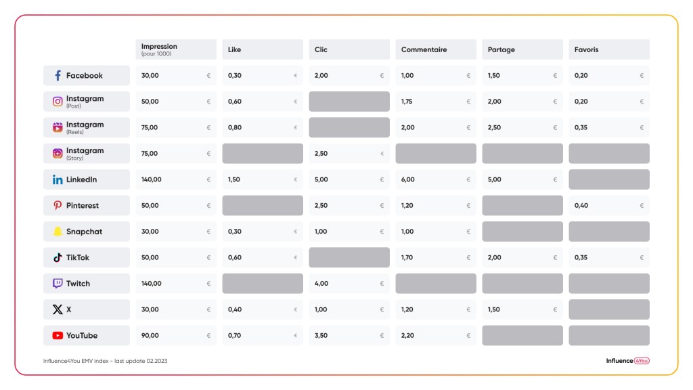Click the Instagram Reels icon
Viewport: 693px width, 390px height.
(58, 127)
